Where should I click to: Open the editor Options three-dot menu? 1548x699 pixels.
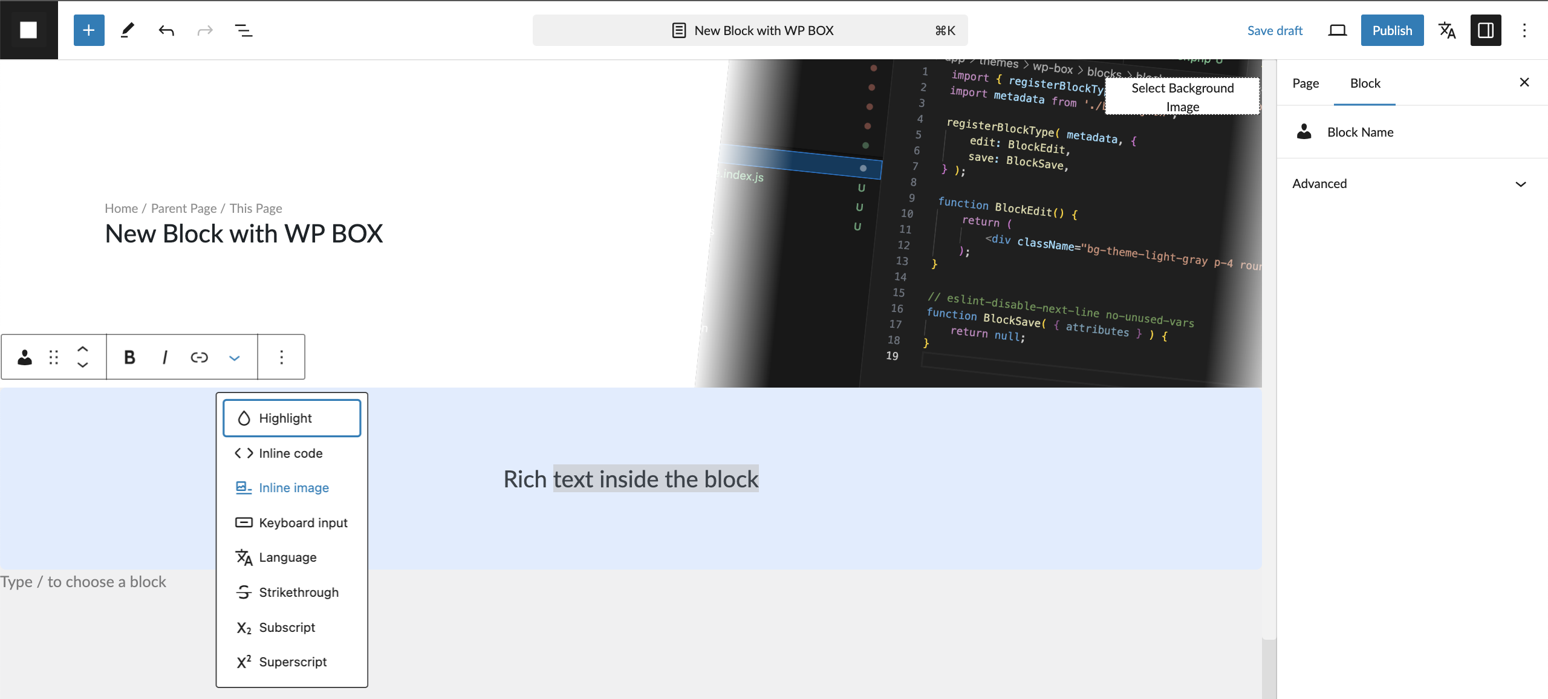coord(1524,30)
